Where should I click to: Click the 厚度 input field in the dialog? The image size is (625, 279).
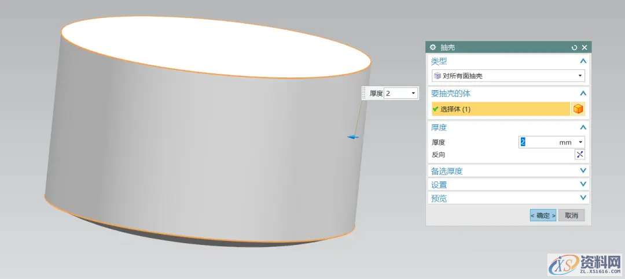pos(538,142)
